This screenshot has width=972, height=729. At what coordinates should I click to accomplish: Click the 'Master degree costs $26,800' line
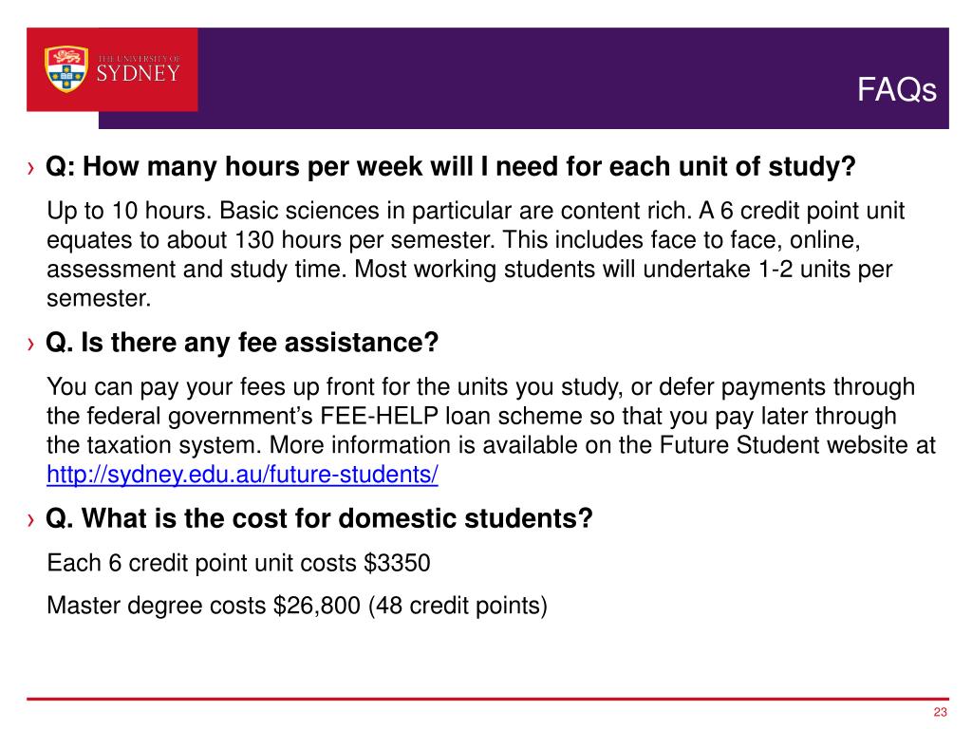[x=297, y=605]
